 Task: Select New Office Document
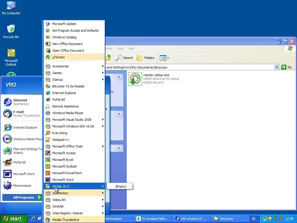coord(74,44)
